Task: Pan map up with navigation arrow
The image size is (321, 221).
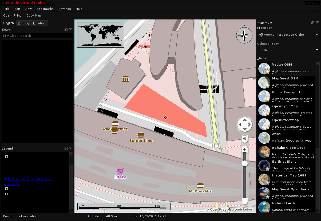Action: pos(245,119)
